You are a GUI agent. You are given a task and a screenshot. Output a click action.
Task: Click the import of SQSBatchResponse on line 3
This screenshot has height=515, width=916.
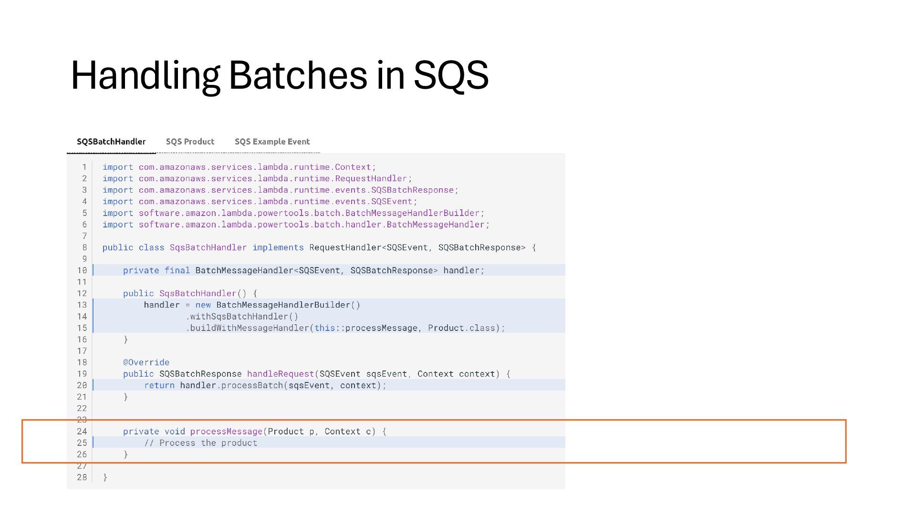click(x=280, y=190)
